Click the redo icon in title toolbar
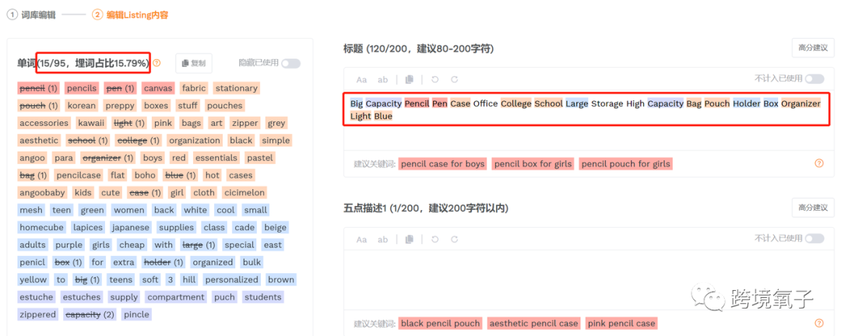841x336 pixels. (454, 79)
